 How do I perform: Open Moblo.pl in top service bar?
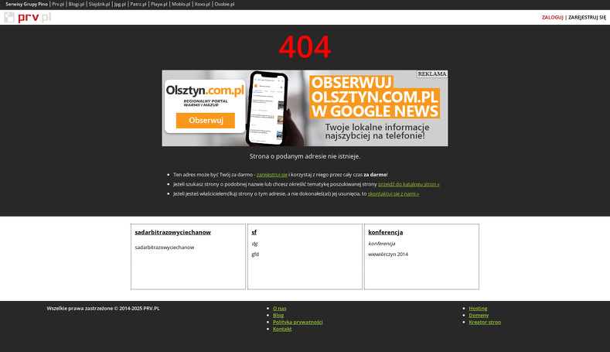click(x=181, y=5)
